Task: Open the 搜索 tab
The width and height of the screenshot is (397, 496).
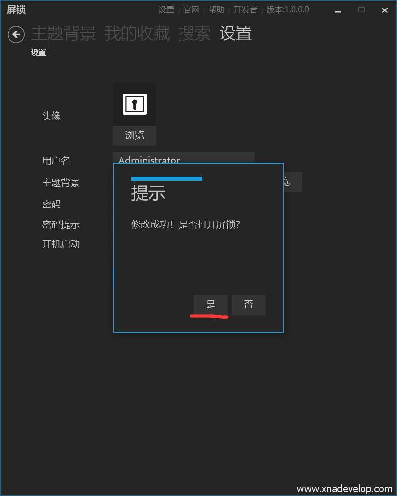Action: point(194,34)
